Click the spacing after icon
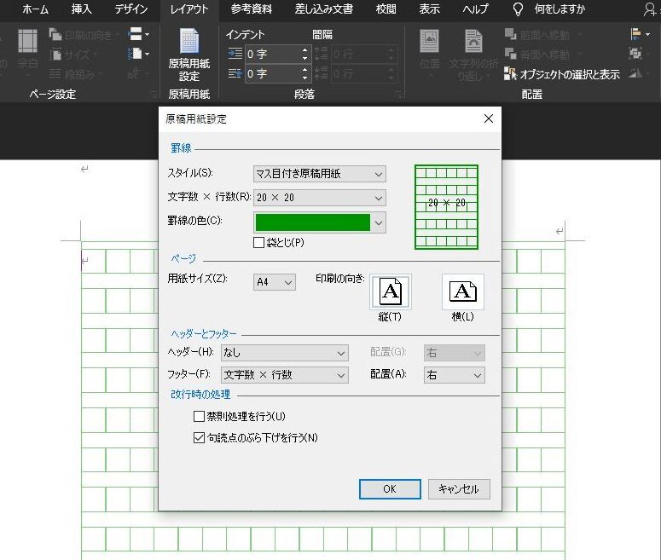 pos(322,74)
